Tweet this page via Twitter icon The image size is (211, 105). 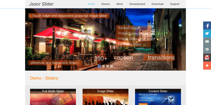pyautogui.click(x=207, y=33)
